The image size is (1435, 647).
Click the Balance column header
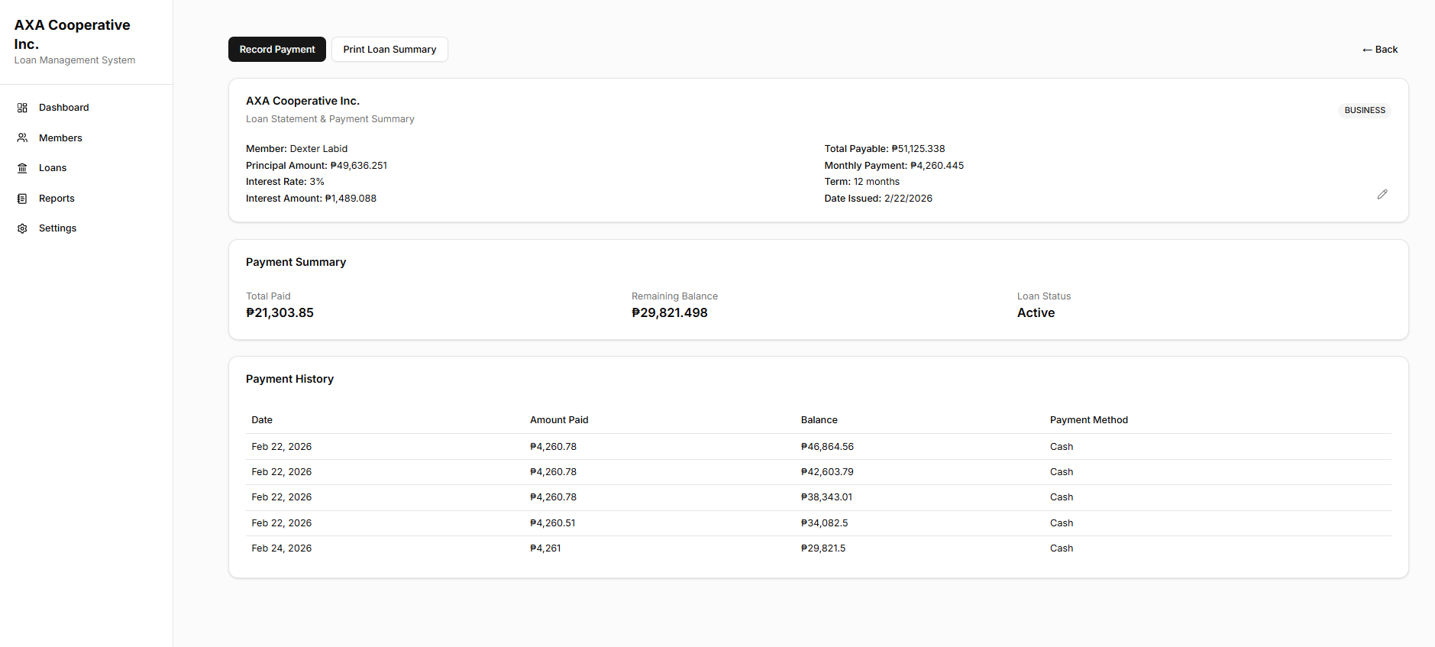point(819,420)
